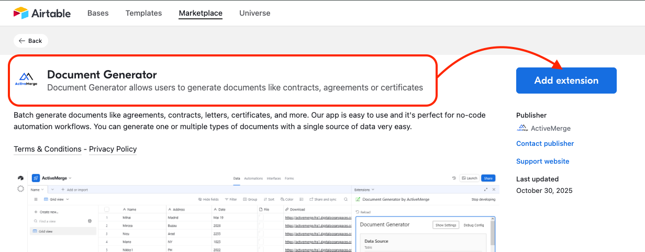Open the Contact publisher link
Viewport: 645px width, 252px height.
tap(545, 143)
